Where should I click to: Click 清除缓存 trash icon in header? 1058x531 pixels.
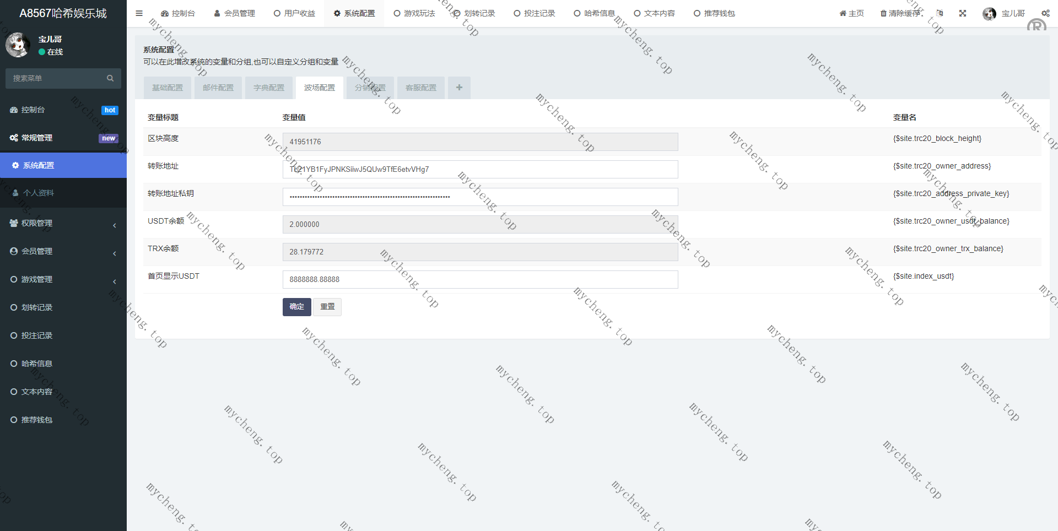[883, 13]
